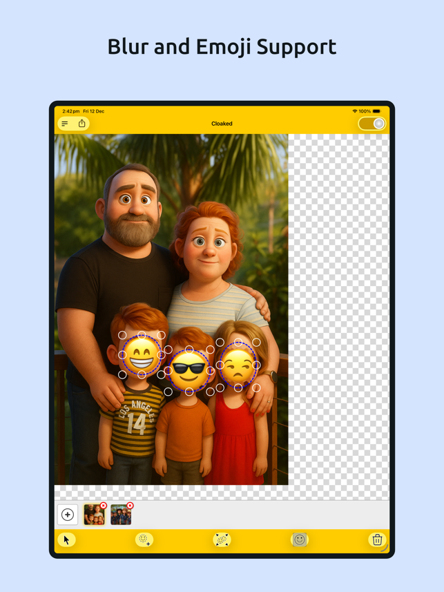Image resolution: width=444 pixels, height=592 pixels.
Task: Choose the add face region tool
Action: [144, 540]
